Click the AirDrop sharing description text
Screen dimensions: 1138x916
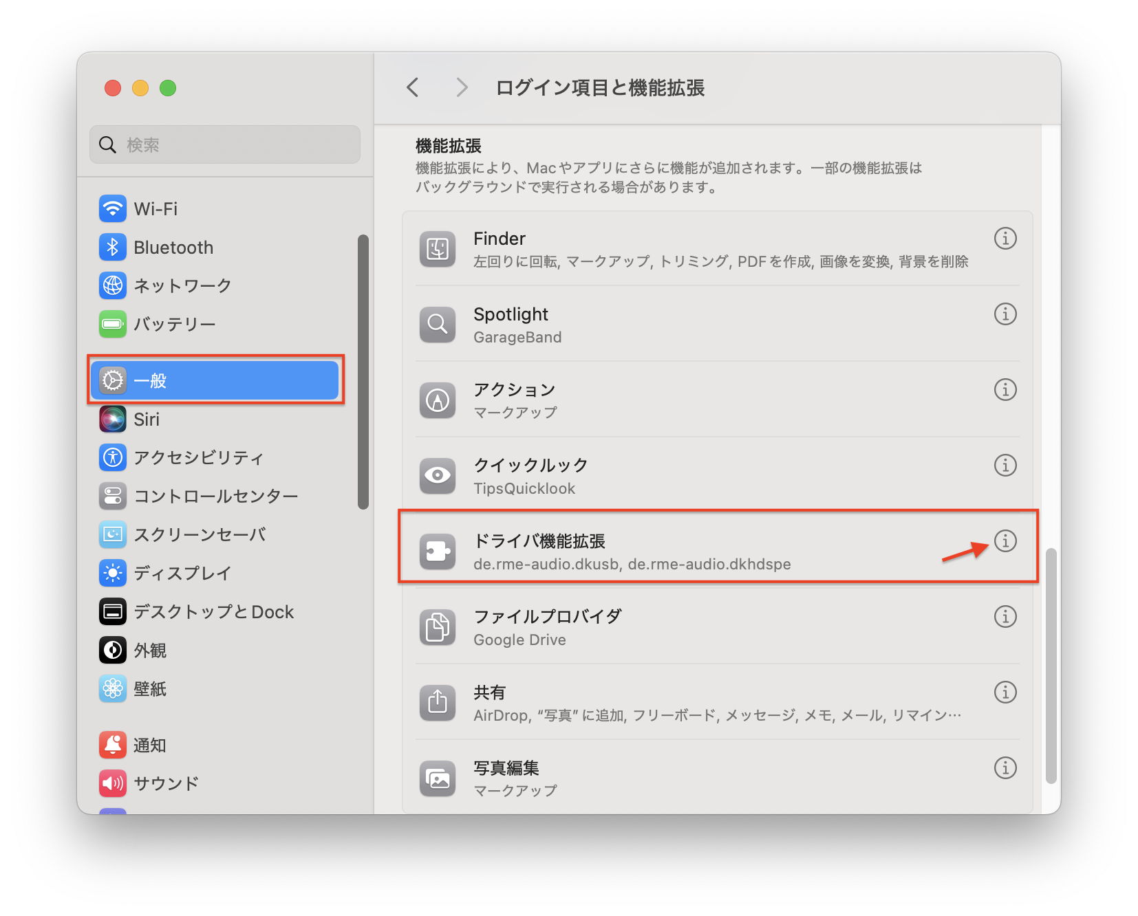pos(718,715)
